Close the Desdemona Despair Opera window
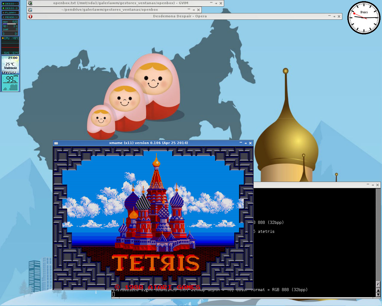 (x=339, y=16)
